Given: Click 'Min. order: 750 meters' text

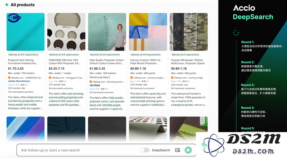Looking at the screenshot, I should [x=21, y=73].
